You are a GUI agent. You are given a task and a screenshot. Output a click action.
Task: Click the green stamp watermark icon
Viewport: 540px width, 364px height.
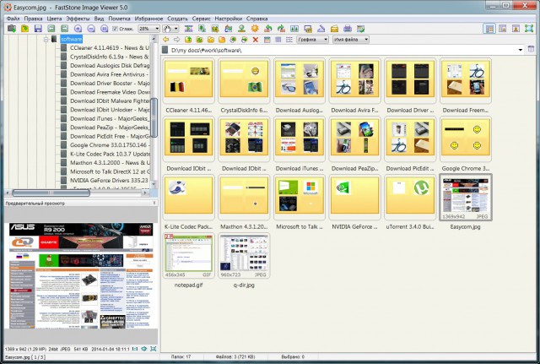pyautogui.click(x=242, y=29)
